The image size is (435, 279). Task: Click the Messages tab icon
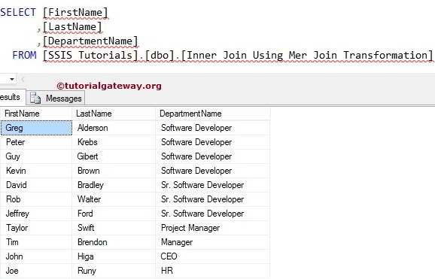[x=35, y=99]
